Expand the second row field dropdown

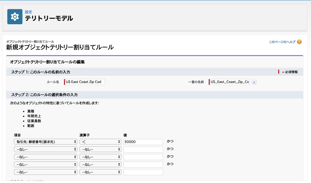point(46,149)
